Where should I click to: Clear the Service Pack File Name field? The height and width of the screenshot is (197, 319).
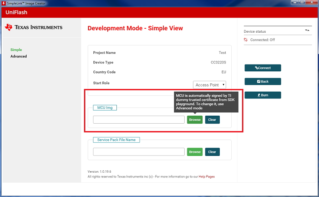click(x=212, y=152)
